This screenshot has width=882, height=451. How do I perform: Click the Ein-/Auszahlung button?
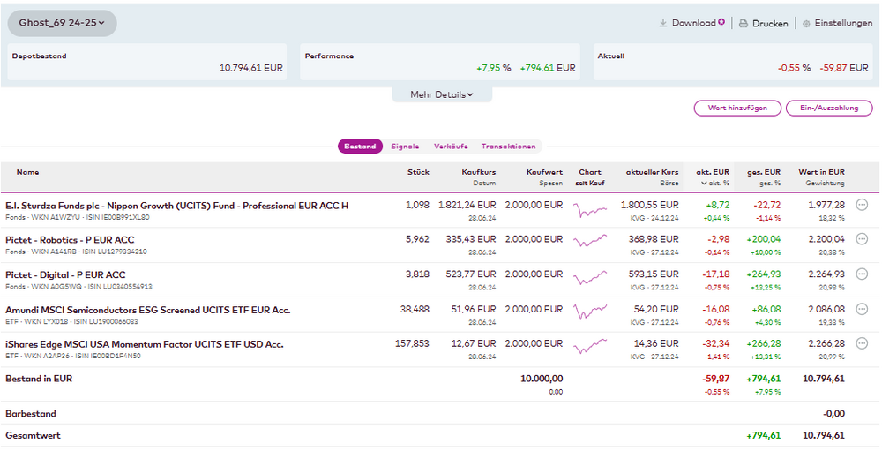pos(829,108)
